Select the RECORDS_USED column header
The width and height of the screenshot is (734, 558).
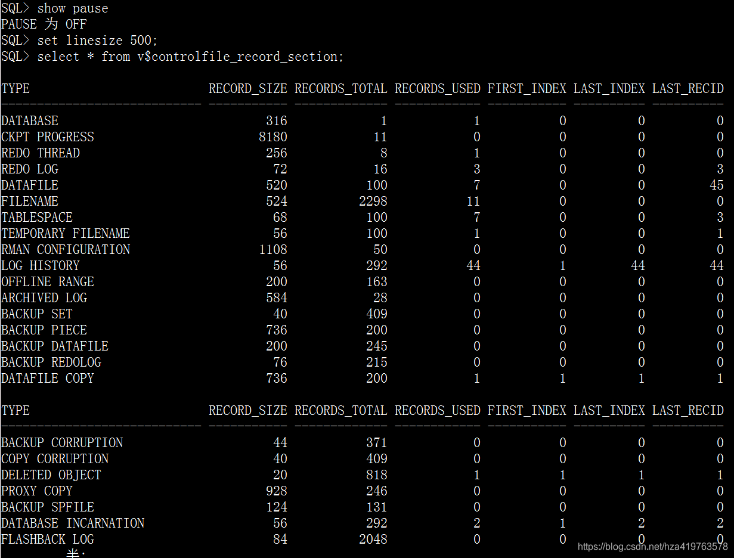pyautogui.click(x=437, y=88)
